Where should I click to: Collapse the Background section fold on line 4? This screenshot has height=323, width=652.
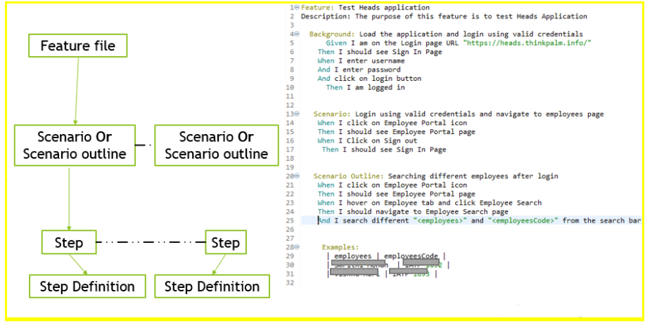click(x=296, y=34)
